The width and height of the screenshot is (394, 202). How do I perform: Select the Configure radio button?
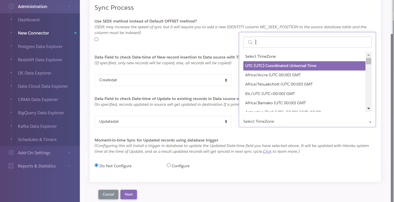tap(168, 165)
